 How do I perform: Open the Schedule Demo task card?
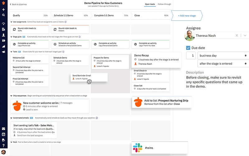pos(70,60)
